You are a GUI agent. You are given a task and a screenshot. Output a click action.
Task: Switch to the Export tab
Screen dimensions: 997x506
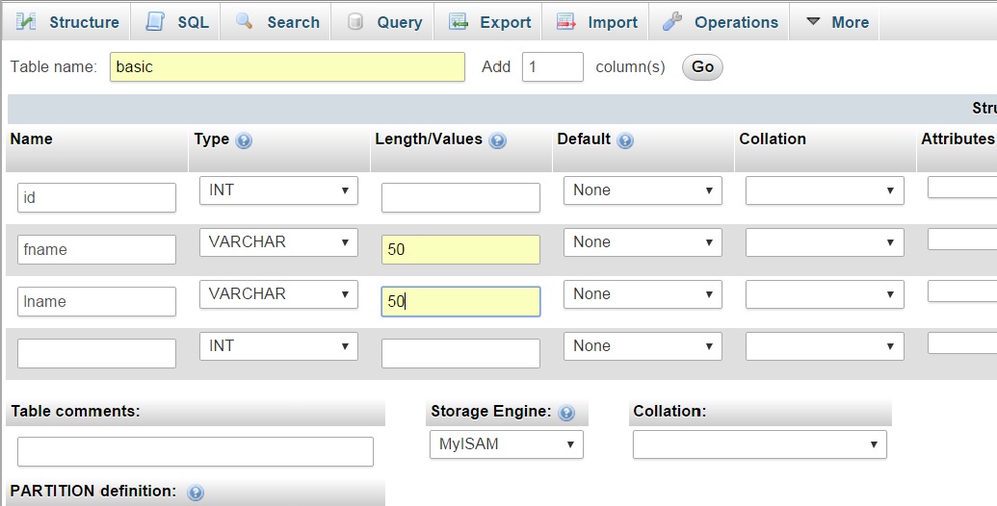click(488, 21)
